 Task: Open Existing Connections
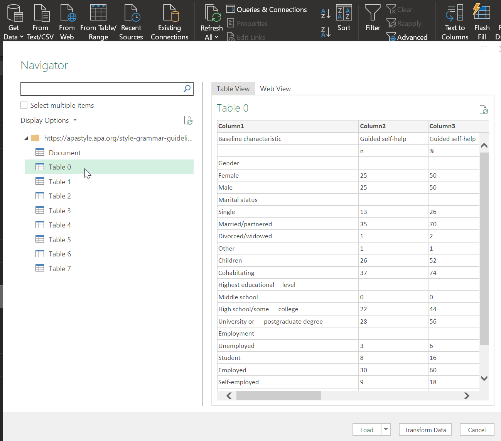(169, 21)
